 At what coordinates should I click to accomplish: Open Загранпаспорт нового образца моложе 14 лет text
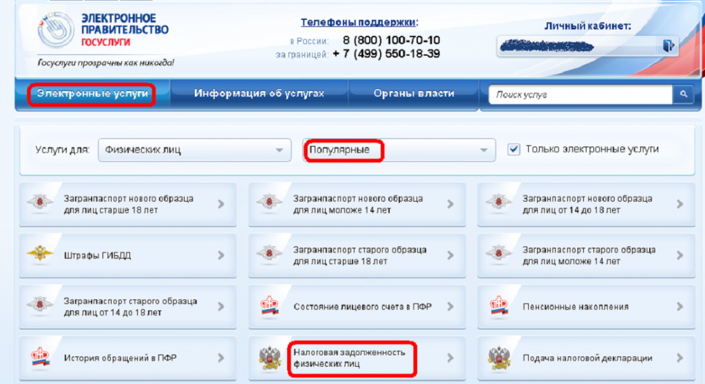[x=358, y=204]
